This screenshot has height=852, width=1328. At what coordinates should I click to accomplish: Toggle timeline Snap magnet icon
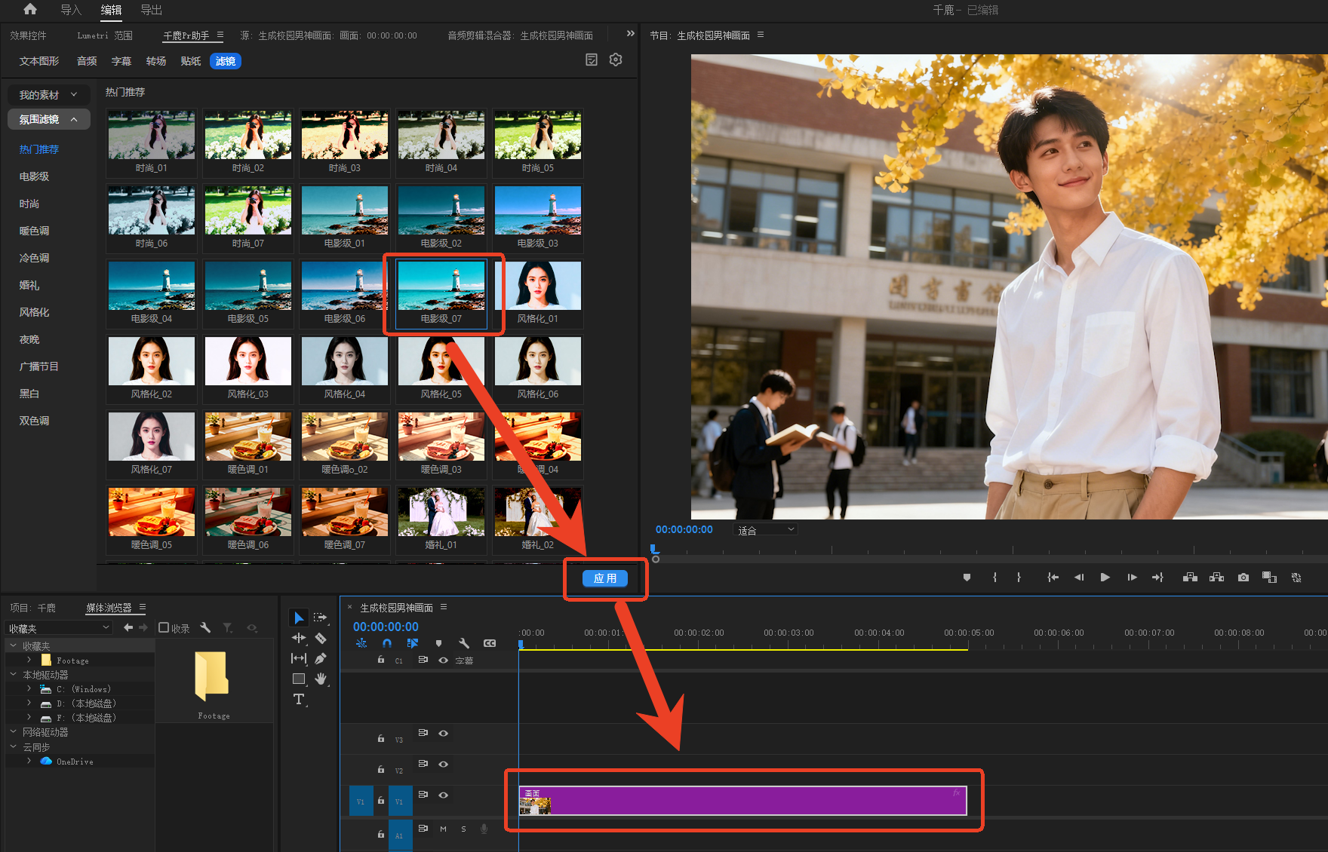tap(387, 643)
